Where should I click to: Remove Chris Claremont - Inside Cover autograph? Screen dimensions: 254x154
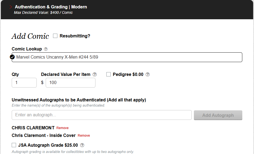(x=84, y=136)
